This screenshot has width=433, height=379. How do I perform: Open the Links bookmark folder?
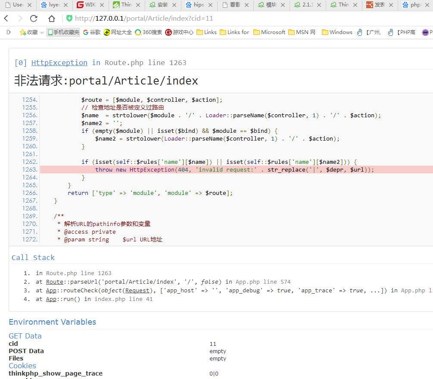(x=206, y=32)
